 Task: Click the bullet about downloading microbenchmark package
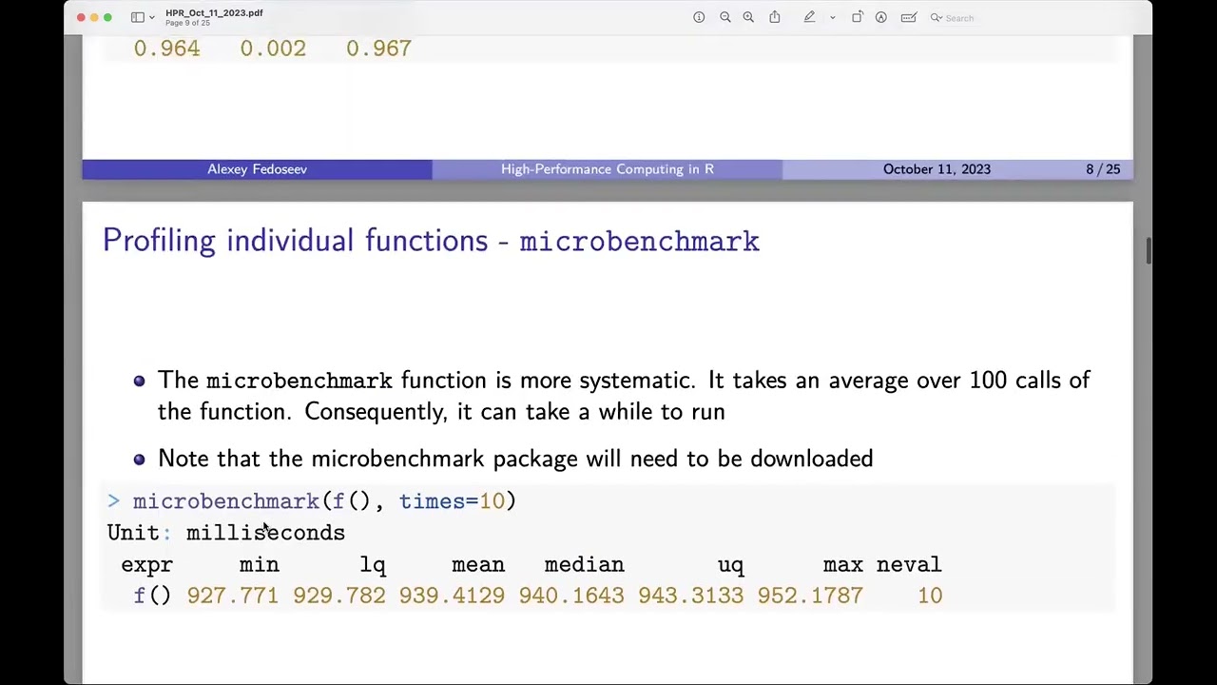[x=515, y=459]
